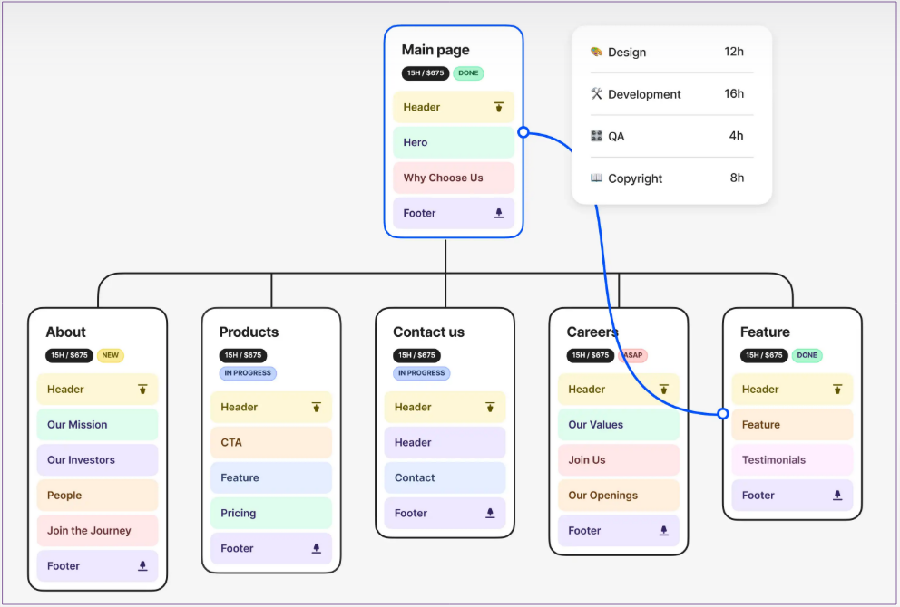The width and height of the screenshot is (900, 607).
Task: Select Testimonials block in Feature card
Action: [791, 460]
